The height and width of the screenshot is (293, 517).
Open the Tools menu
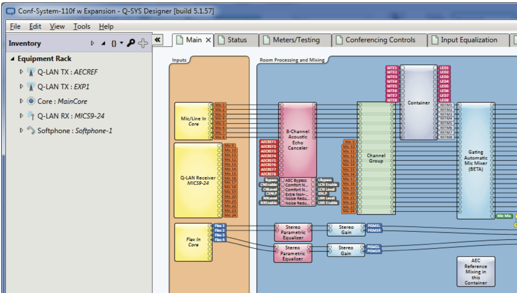click(82, 27)
